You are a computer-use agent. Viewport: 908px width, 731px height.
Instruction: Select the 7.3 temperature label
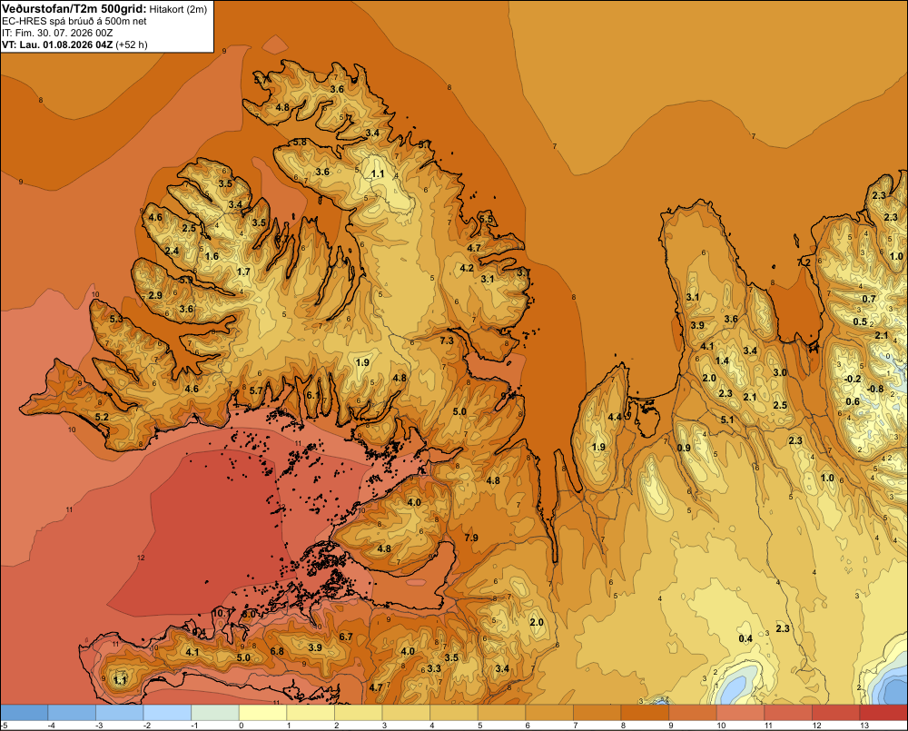tap(447, 340)
